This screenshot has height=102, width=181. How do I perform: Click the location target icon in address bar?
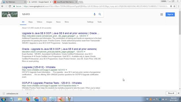[171, 6]
